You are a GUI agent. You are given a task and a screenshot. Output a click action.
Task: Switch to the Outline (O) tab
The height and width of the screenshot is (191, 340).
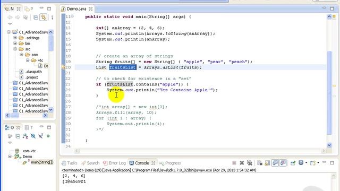click(x=10, y=127)
